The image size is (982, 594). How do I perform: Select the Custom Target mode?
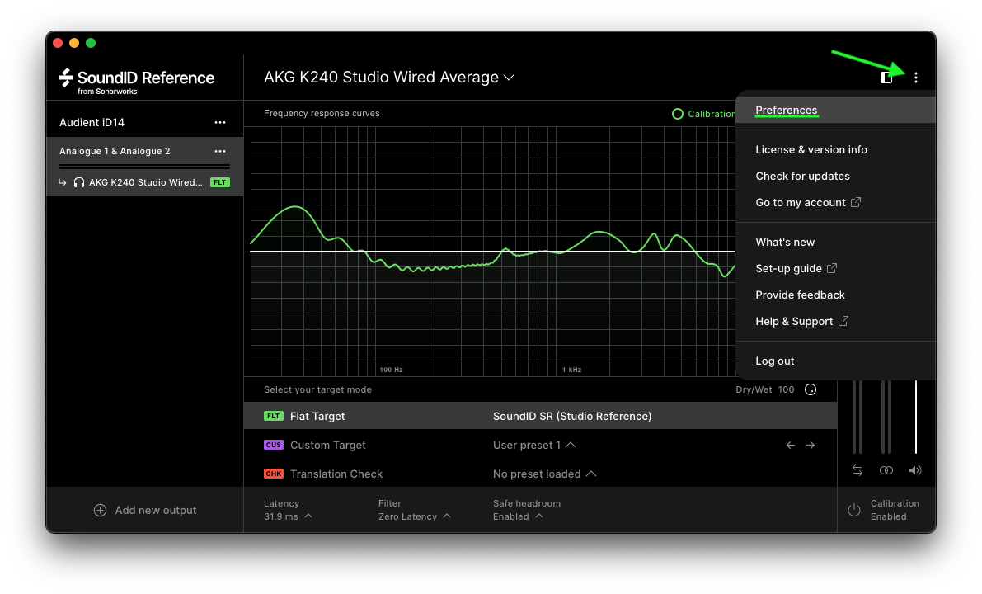540,445
